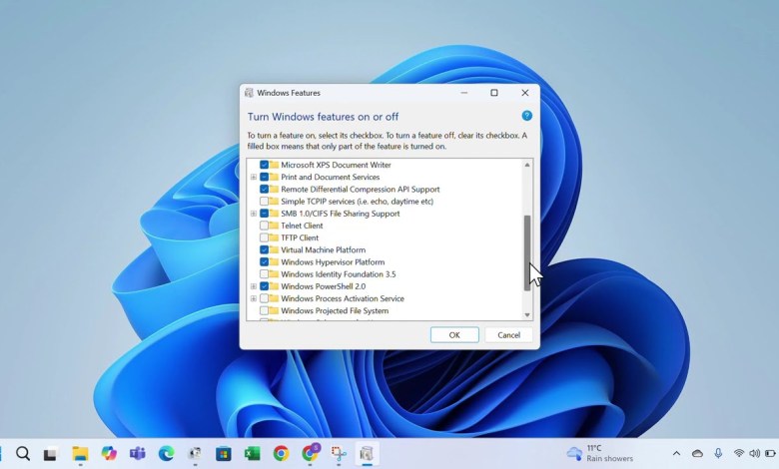Open the Help icon in Windows Features
The height and width of the screenshot is (469, 779).
[x=526, y=116]
